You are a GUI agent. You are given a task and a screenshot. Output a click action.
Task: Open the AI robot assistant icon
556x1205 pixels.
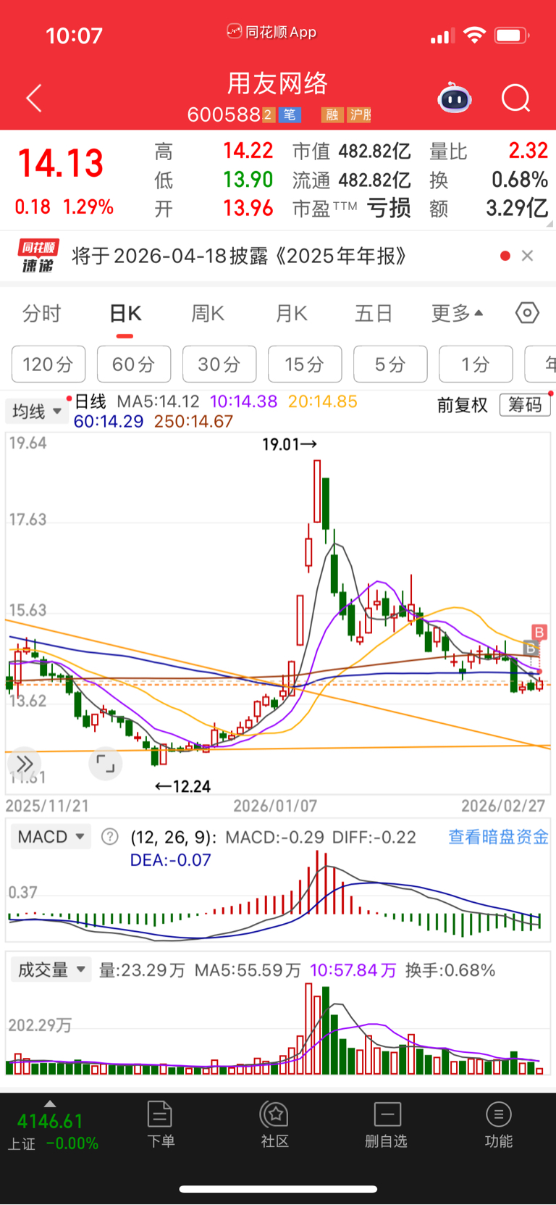455,98
